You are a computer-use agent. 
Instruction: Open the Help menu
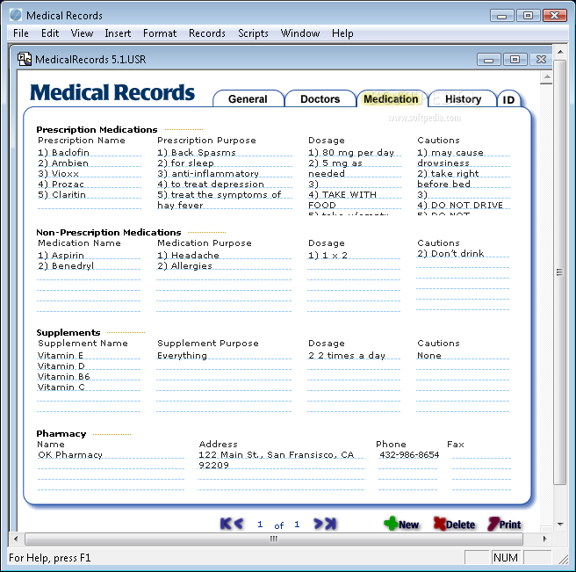tap(342, 33)
